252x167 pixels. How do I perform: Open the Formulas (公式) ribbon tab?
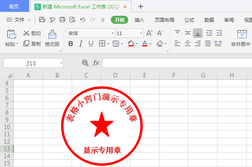(189, 20)
